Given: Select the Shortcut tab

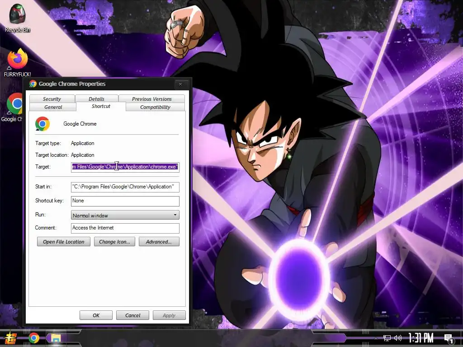Looking at the screenshot, I should point(101,106).
